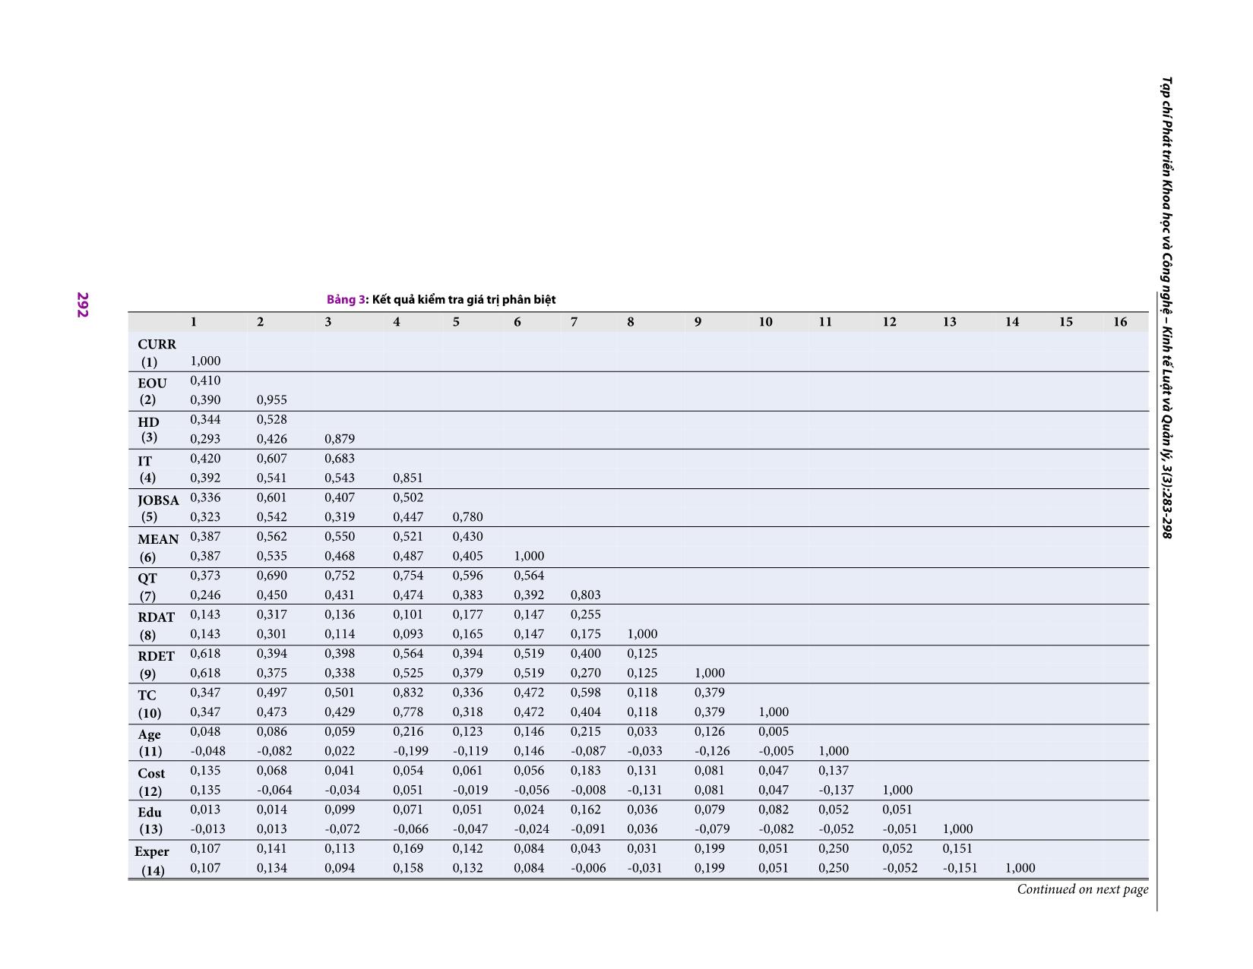This screenshot has height=969, width=1253.
Task: Click the value 0,879 in HD row
Action: pyautogui.click(x=340, y=439)
